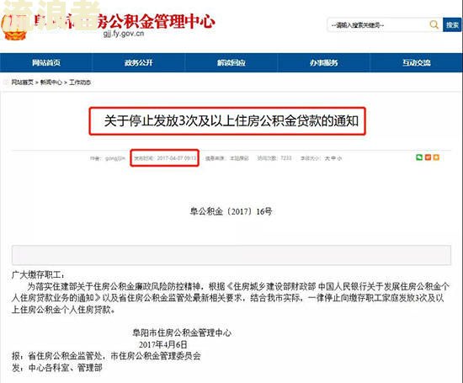463x383 pixels.
Task: Set font size to 中 (medium)
Action: [x=333, y=158]
